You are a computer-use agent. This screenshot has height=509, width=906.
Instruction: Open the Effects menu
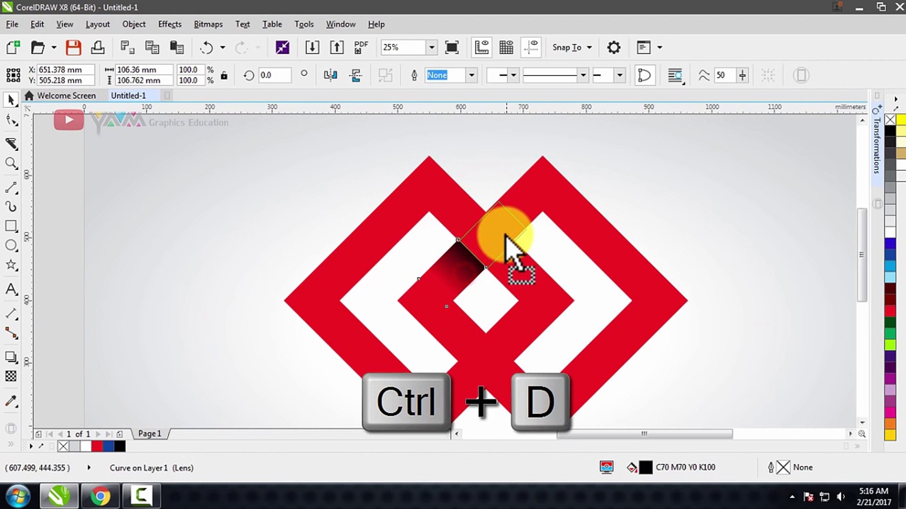coord(169,24)
